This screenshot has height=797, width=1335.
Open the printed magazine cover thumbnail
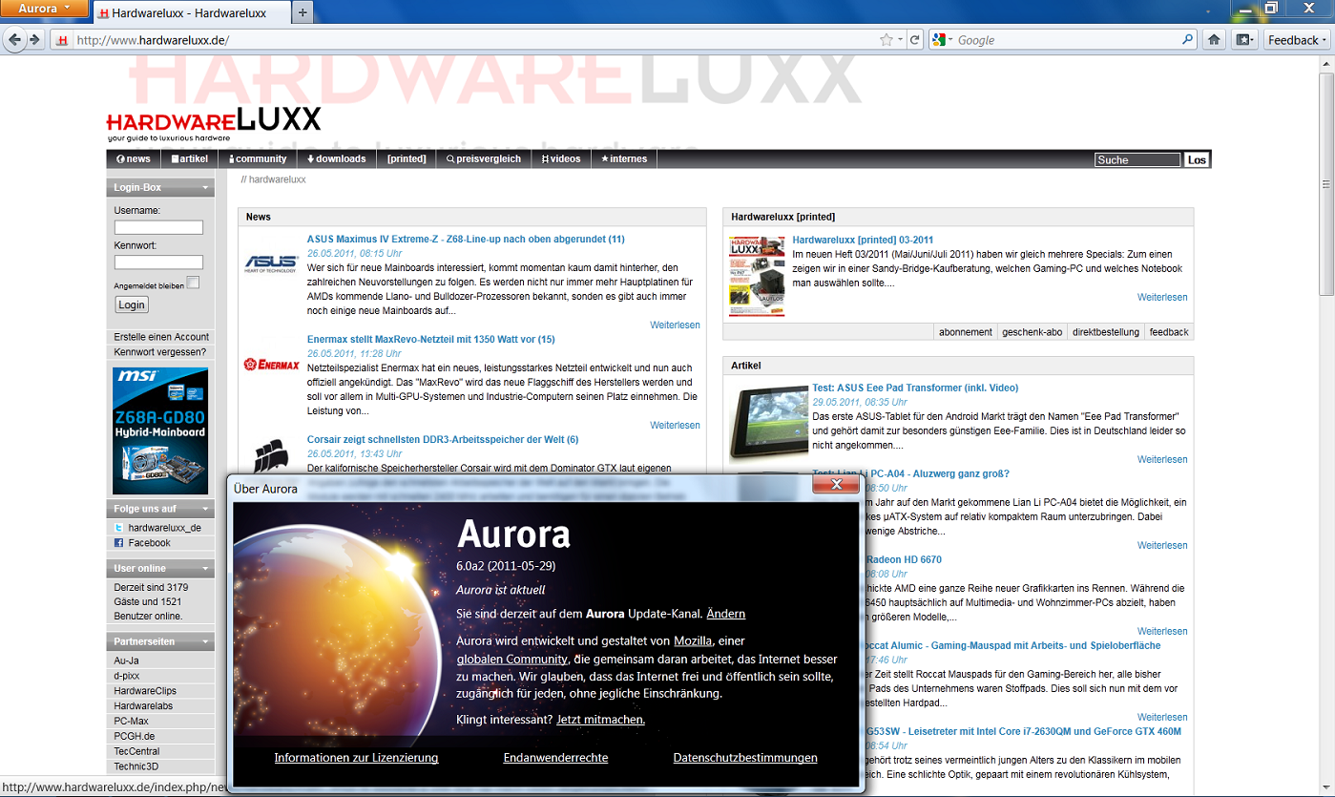tap(757, 277)
